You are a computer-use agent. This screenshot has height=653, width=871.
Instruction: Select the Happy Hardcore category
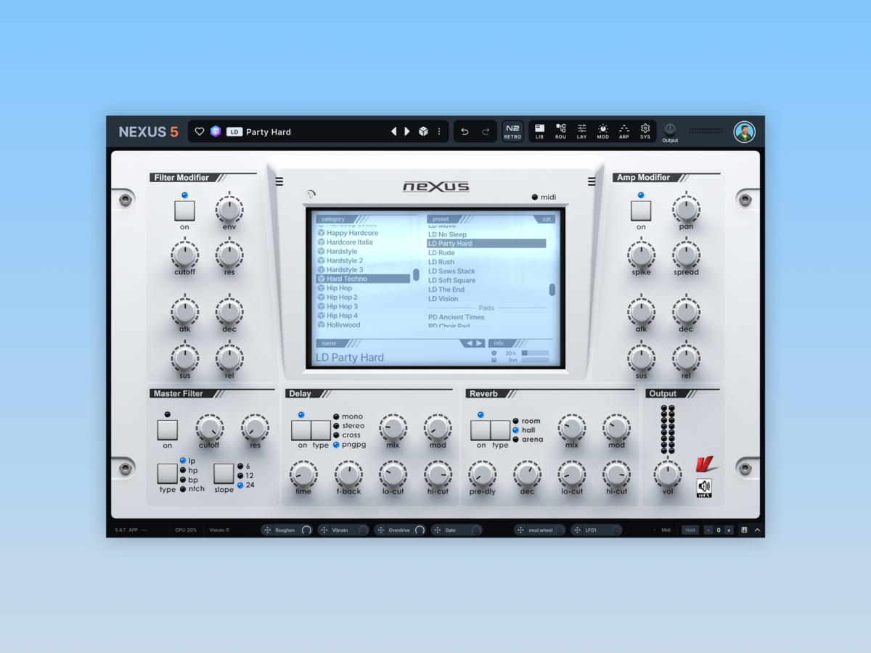(352, 233)
